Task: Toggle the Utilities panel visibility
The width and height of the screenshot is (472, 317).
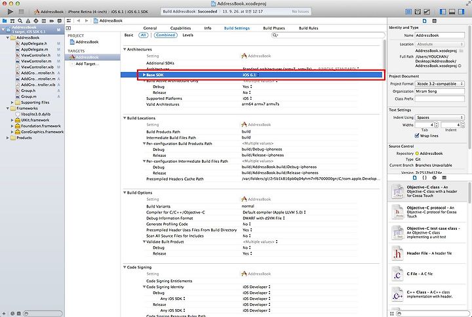Action: 461,11
